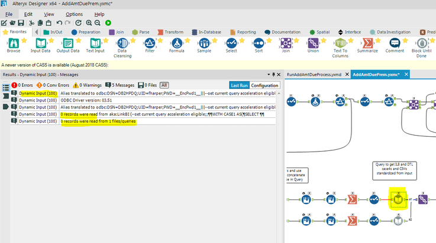Open the In/Out tool category

pyautogui.click(x=53, y=32)
